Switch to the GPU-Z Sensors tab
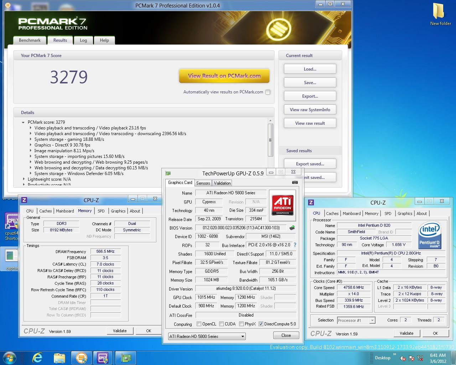This screenshot has width=456, height=365. [x=203, y=183]
